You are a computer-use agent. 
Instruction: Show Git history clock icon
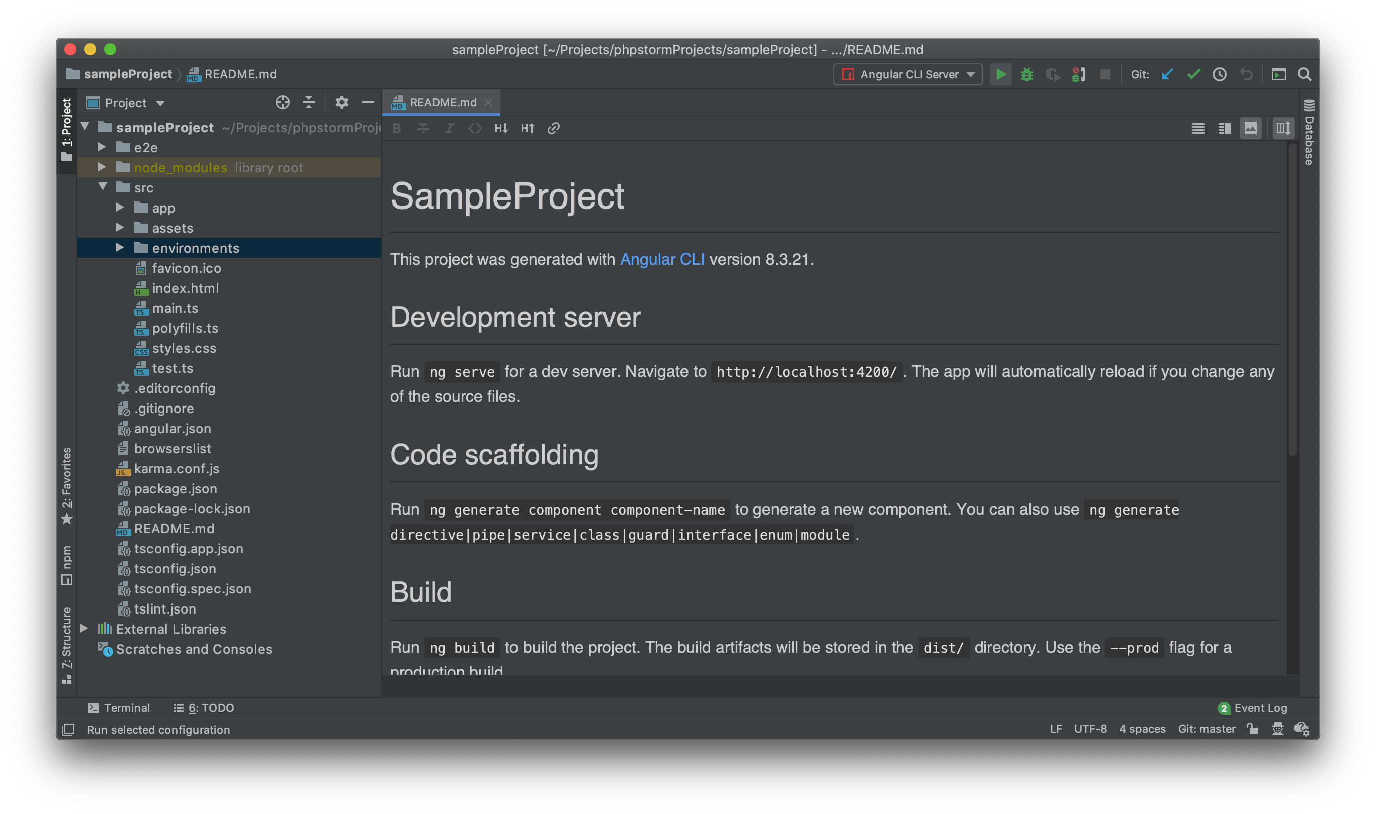[x=1219, y=74]
